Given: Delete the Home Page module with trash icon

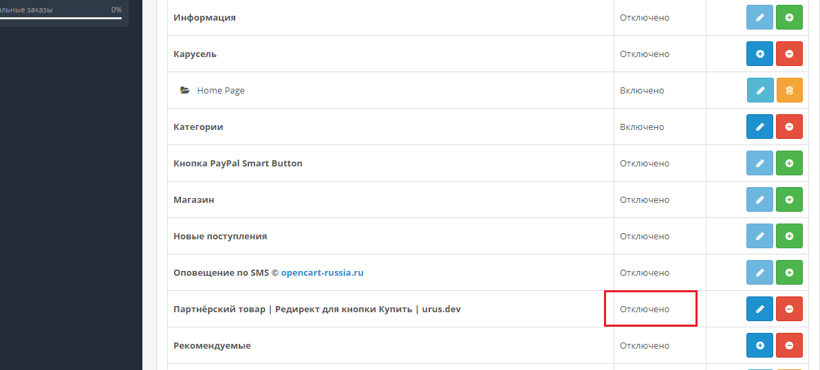Looking at the screenshot, I should (x=789, y=90).
